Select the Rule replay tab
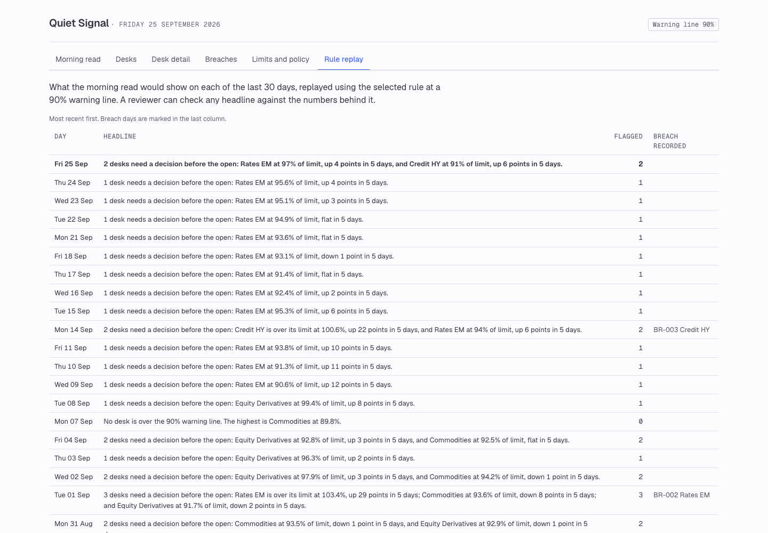This screenshot has width=768, height=533. (x=343, y=59)
